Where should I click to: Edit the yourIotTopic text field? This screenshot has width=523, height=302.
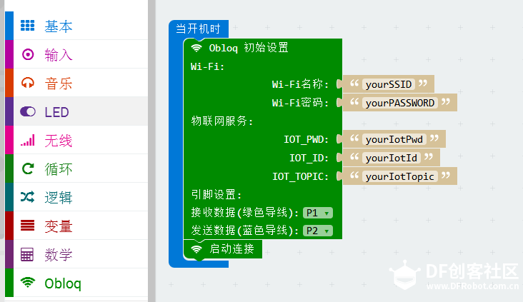[399, 176]
